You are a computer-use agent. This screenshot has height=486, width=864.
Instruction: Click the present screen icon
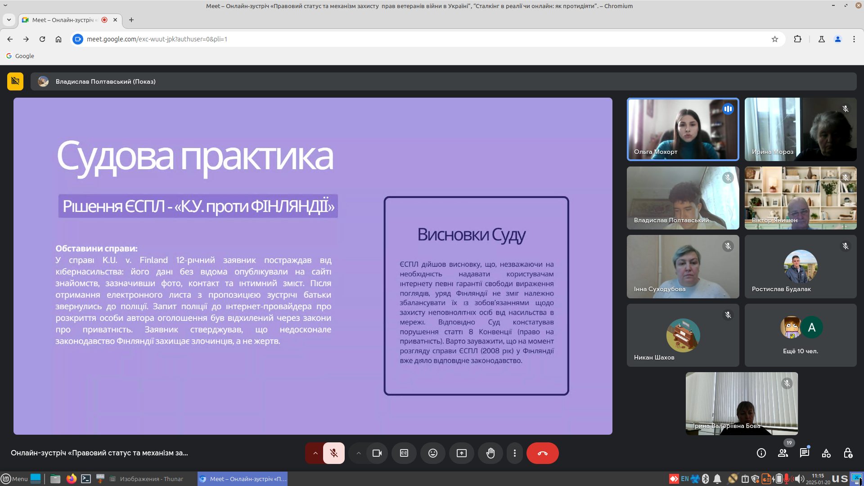point(461,453)
